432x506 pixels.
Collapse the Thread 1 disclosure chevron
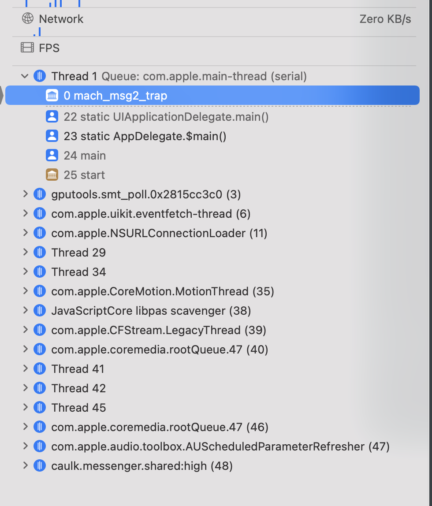(25, 76)
